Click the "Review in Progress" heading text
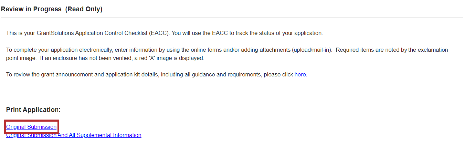Image resolution: width=465 pixels, height=160 pixels. (32, 9)
